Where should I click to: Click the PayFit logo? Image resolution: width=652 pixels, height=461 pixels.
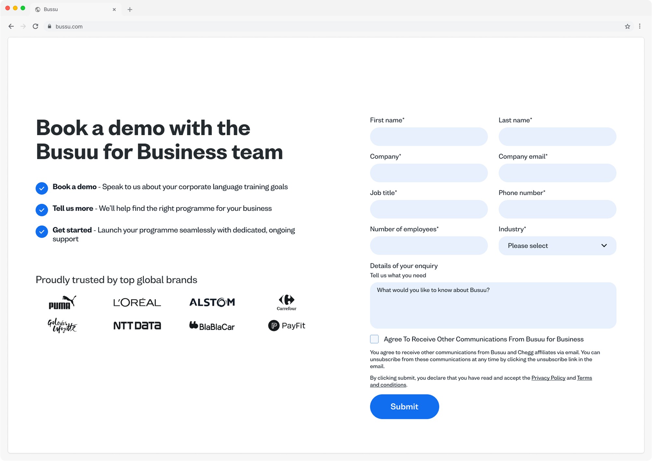coord(287,325)
